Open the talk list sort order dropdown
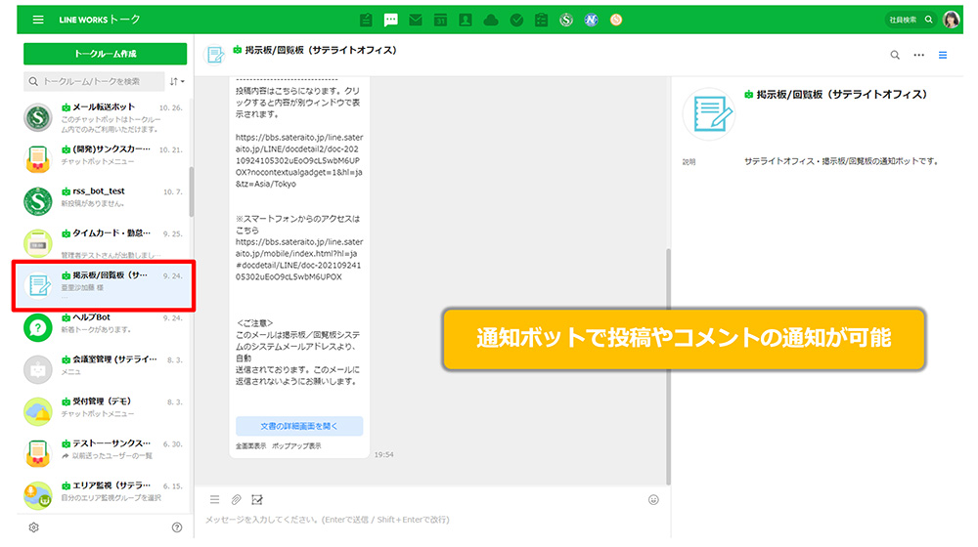This screenshot has height=547, width=978. (177, 81)
